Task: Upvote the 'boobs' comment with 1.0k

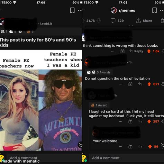Action: 149,51
